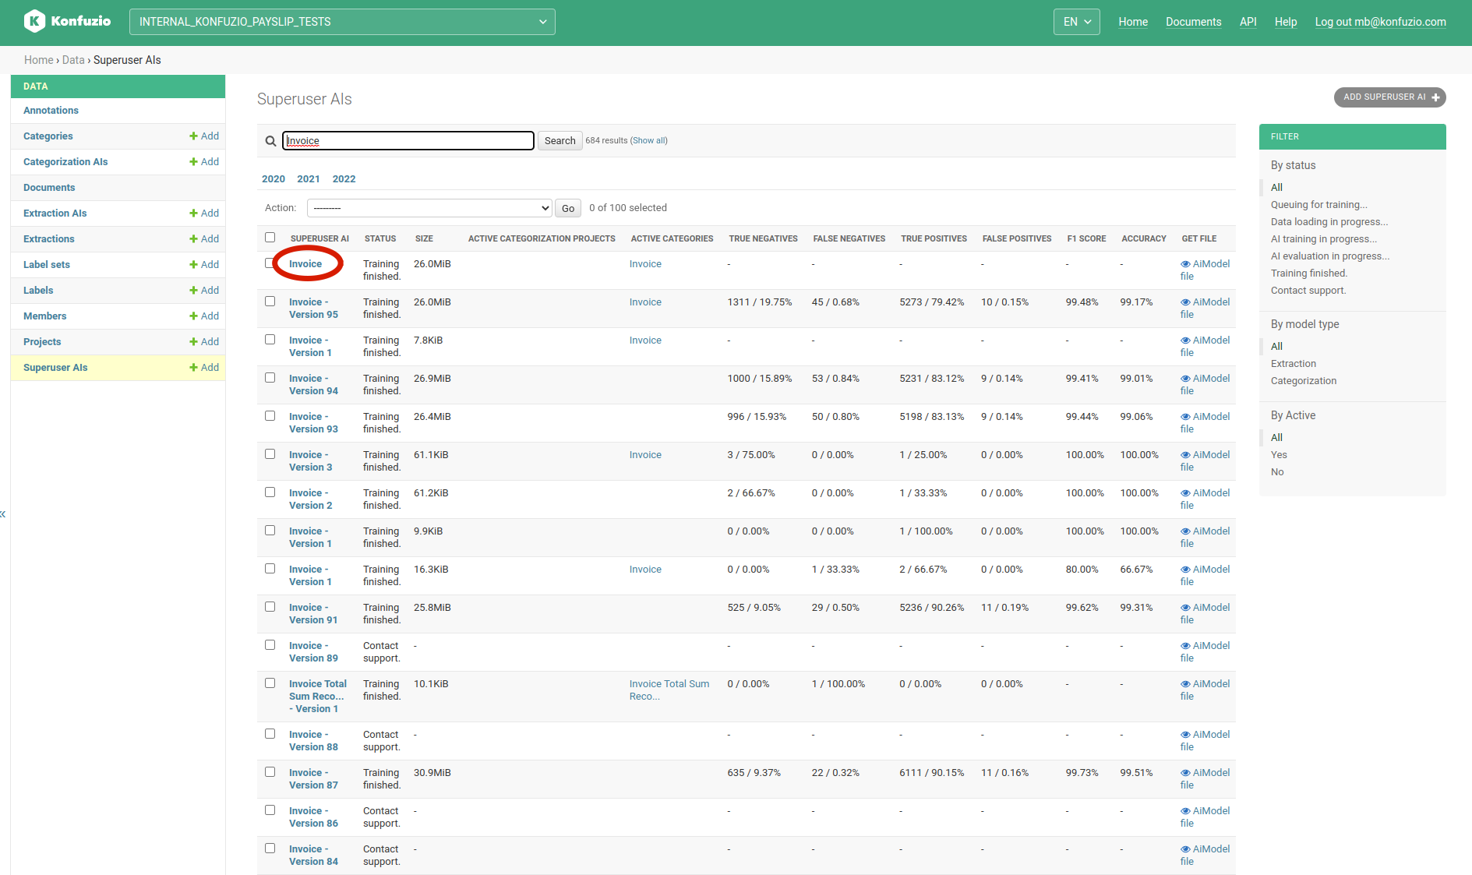Open the AiModel file eye icon for Invoice Version 89

pyautogui.click(x=1185, y=646)
